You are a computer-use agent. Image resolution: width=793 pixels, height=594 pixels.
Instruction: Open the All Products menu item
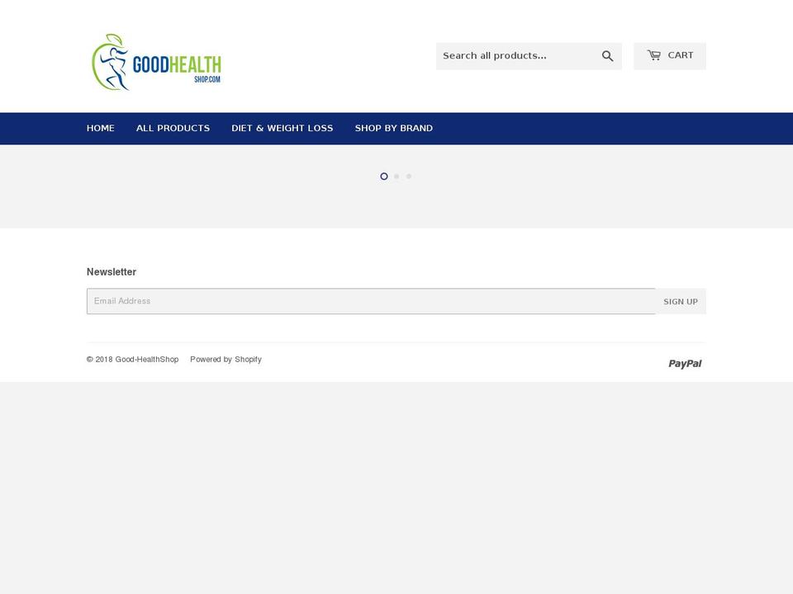pyautogui.click(x=173, y=129)
